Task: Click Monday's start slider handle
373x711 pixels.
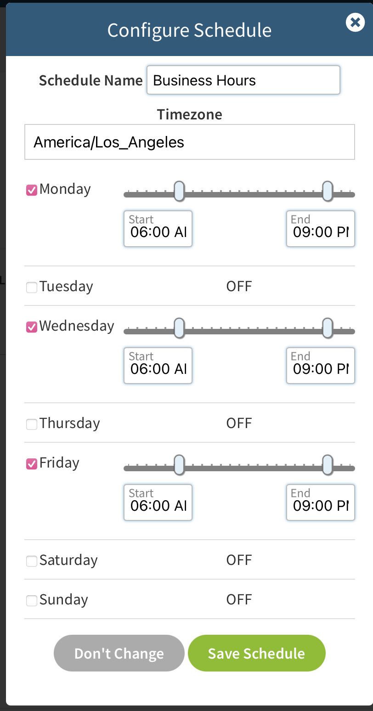Action: pyautogui.click(x=179, y=191)
